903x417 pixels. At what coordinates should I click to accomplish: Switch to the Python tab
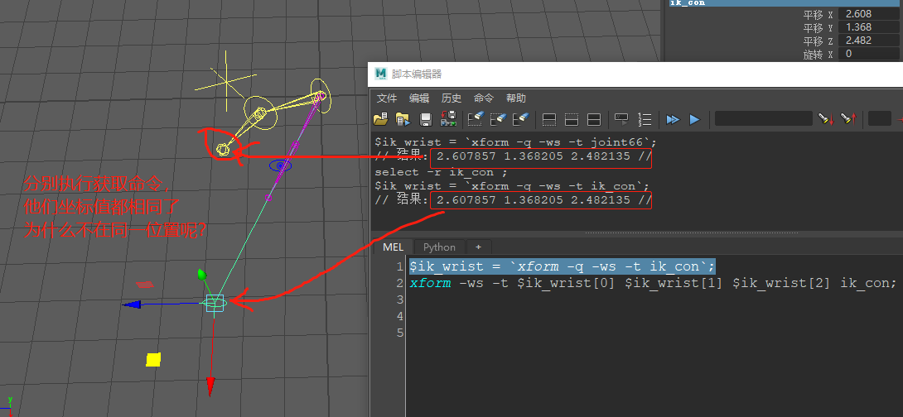click(439, 247)
